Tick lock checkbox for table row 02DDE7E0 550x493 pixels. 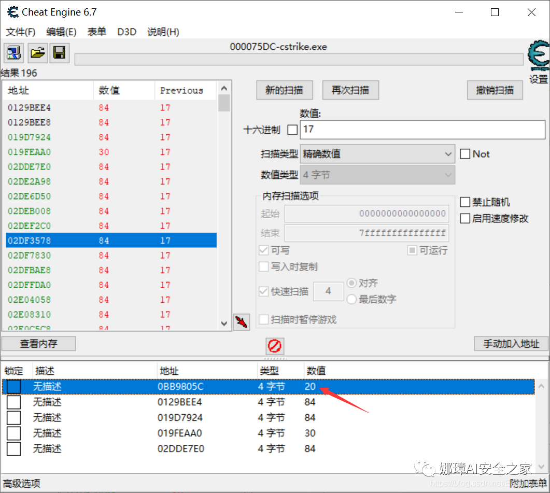click(x=13, y=449)
